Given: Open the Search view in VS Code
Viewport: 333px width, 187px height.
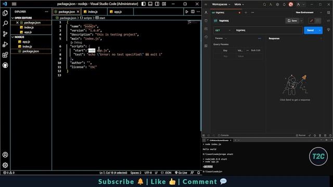Looking at the screenshot, I should click(x=5, y=23).
